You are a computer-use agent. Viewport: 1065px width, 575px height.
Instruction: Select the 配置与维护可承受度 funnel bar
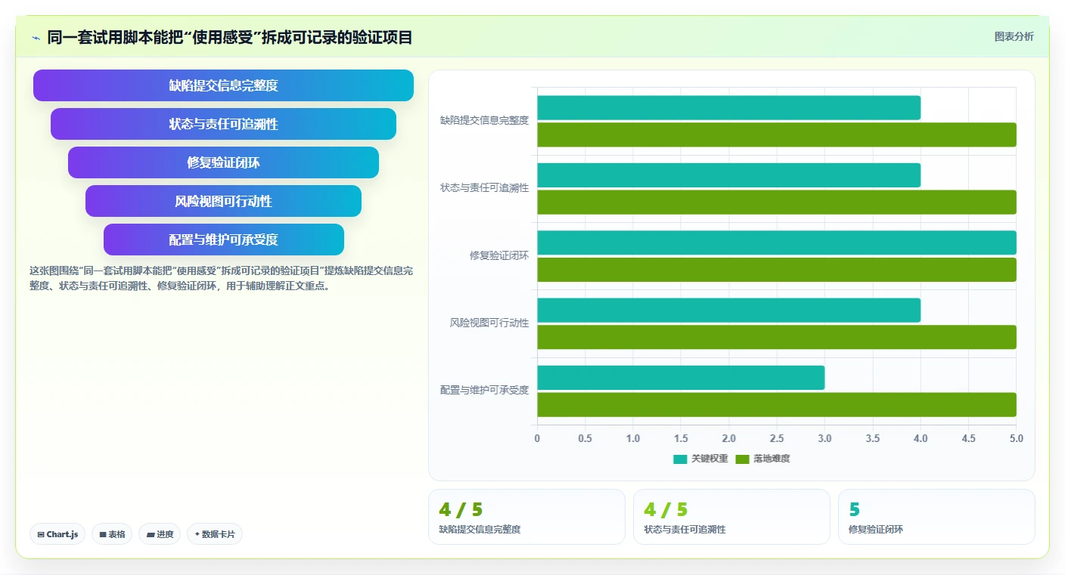coord(223,240)
